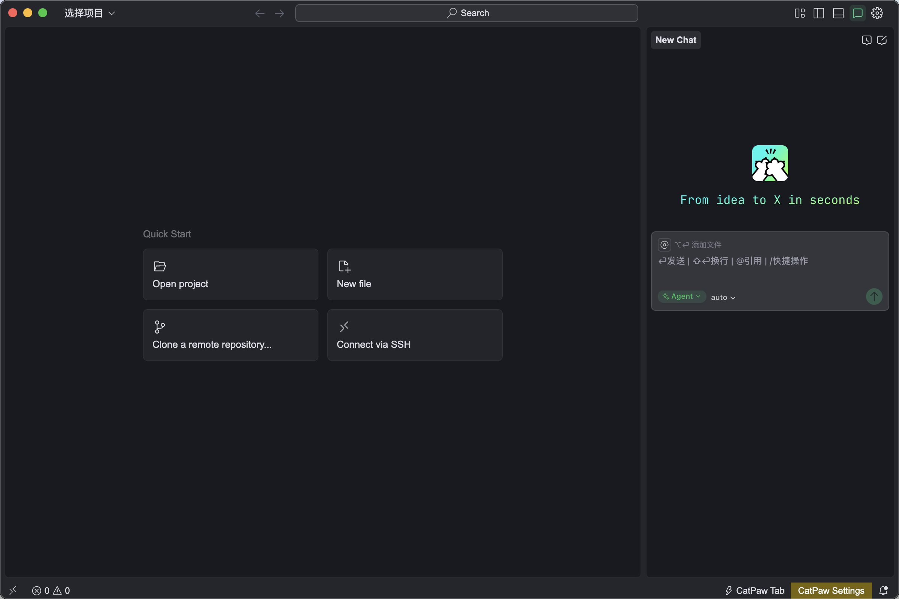
Task: Select the New Chat tab
Action: (x=675, y=40)
